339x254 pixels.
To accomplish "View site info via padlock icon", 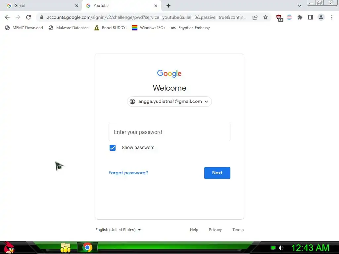I will coord(42,17).
